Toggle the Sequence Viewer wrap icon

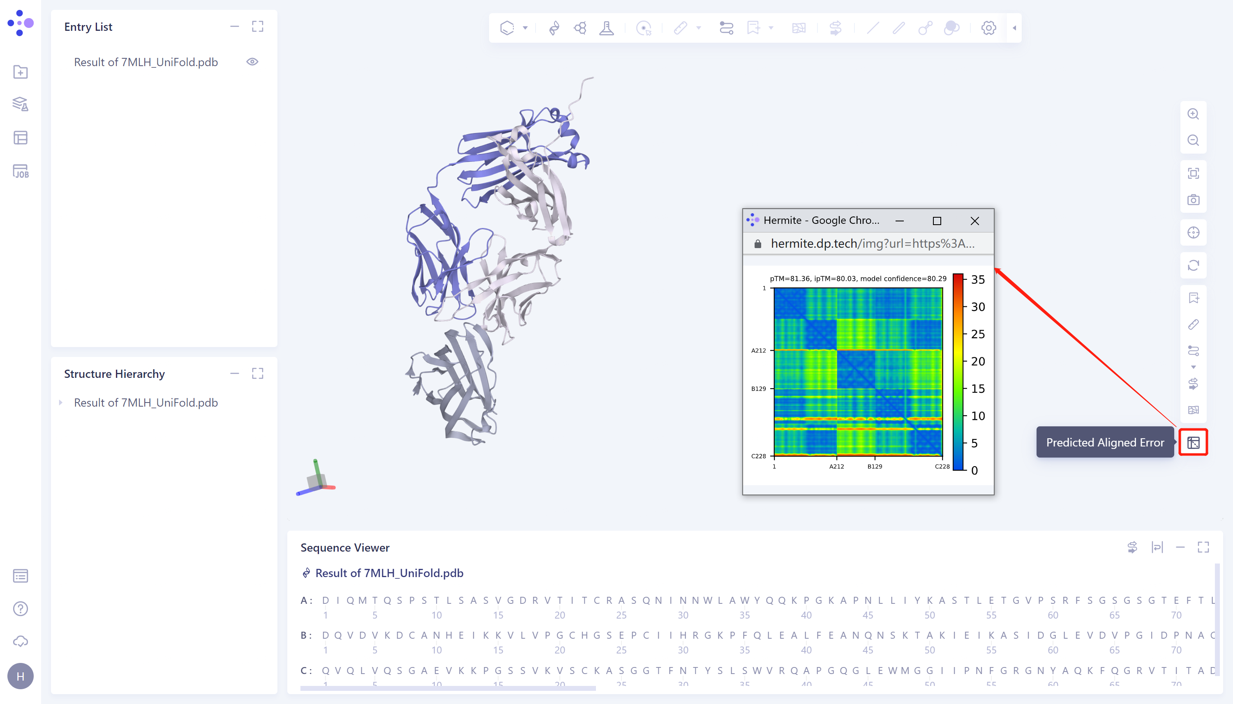1157,548
